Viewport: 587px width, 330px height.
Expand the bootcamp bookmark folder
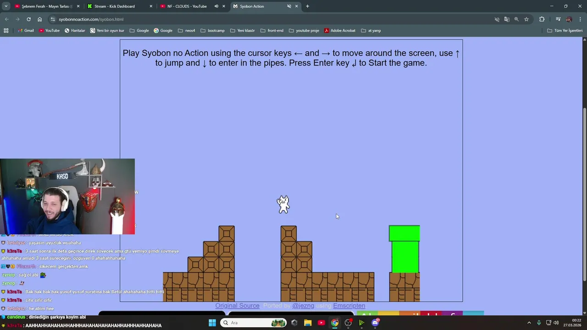(x=212, y=31)
